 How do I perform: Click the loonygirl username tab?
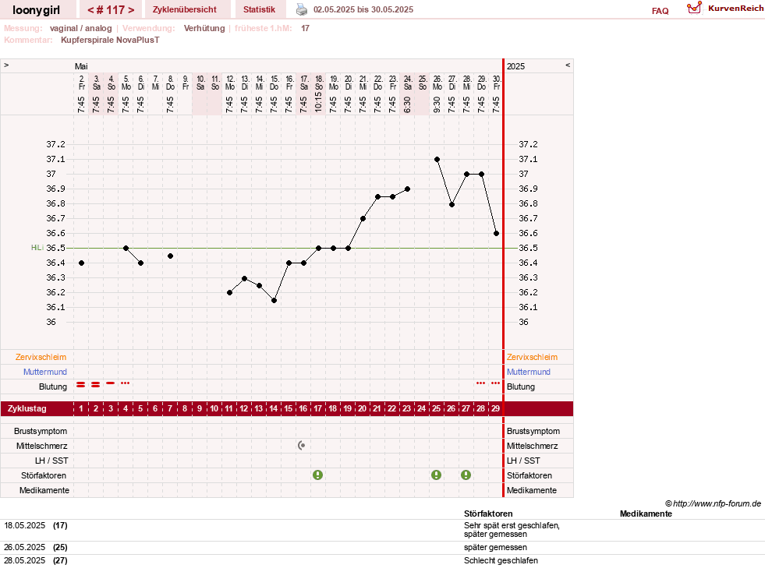coord(36,10)
